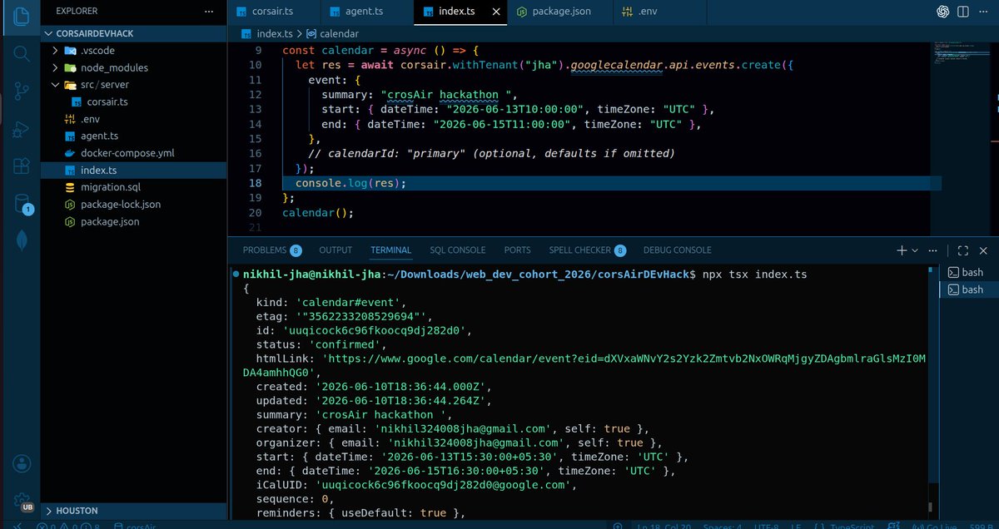
Task: Click the calendar() call on line 20
Action: coord(318,213)
